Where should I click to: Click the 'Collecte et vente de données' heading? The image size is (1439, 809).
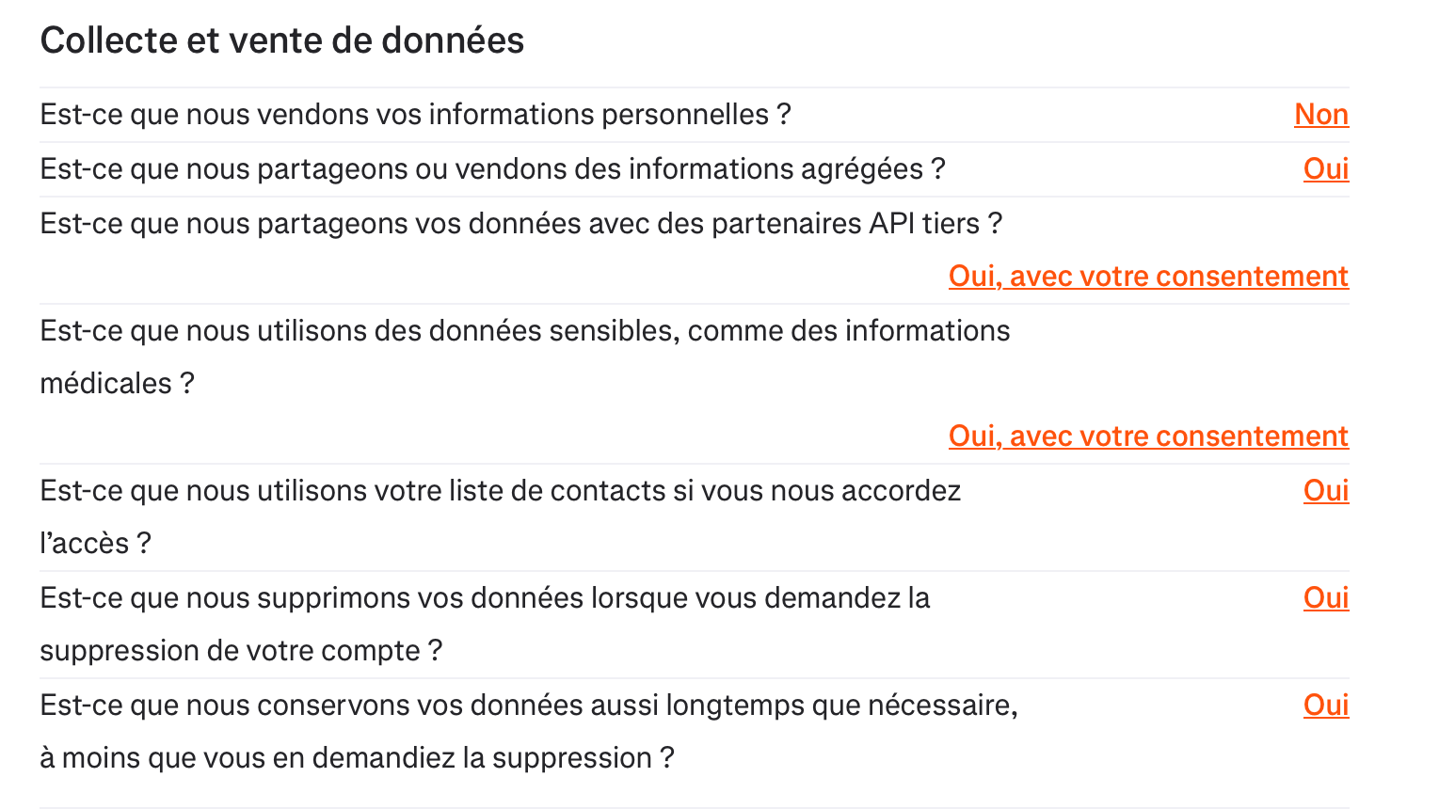(x=281, y=40)
